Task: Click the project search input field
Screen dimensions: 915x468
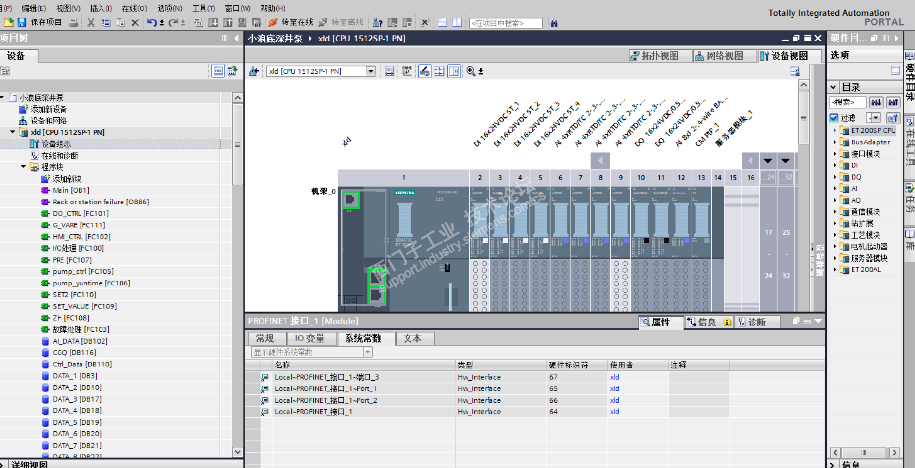Action: pyautogui.click(x=505, y=23)
